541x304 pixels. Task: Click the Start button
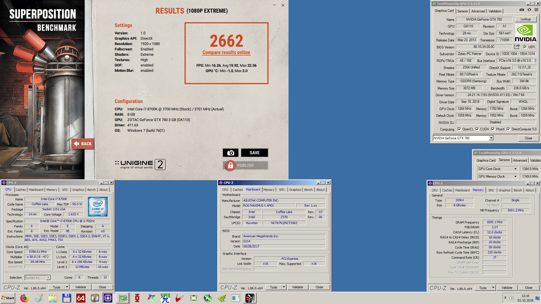8,298
